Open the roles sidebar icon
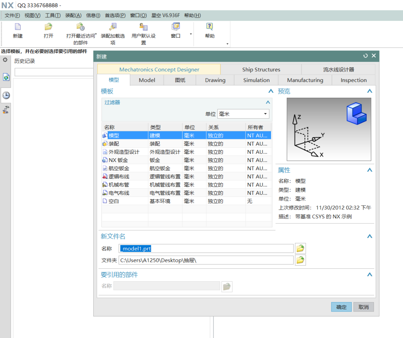The width and height of the screenshot is (403, 338). coord(6,110)
